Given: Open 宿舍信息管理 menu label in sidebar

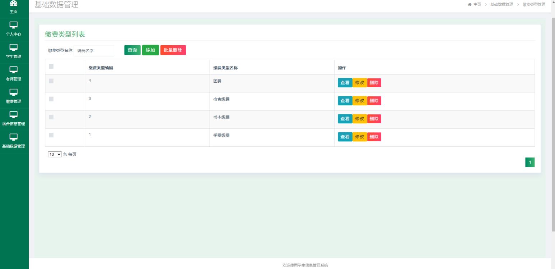Looking at the screenshot, I should pos(14,124).
